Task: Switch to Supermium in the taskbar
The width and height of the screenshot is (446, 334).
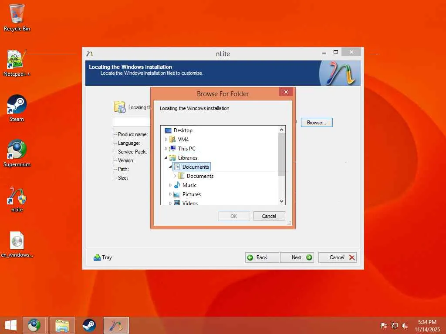Action: coord(34,325)
